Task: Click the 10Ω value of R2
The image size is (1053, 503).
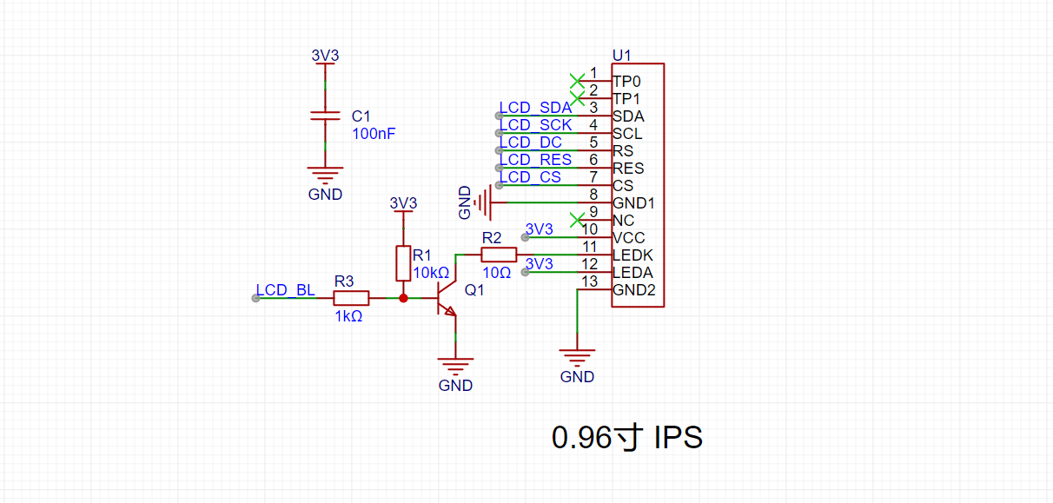Action: click(x=496, y=273)
